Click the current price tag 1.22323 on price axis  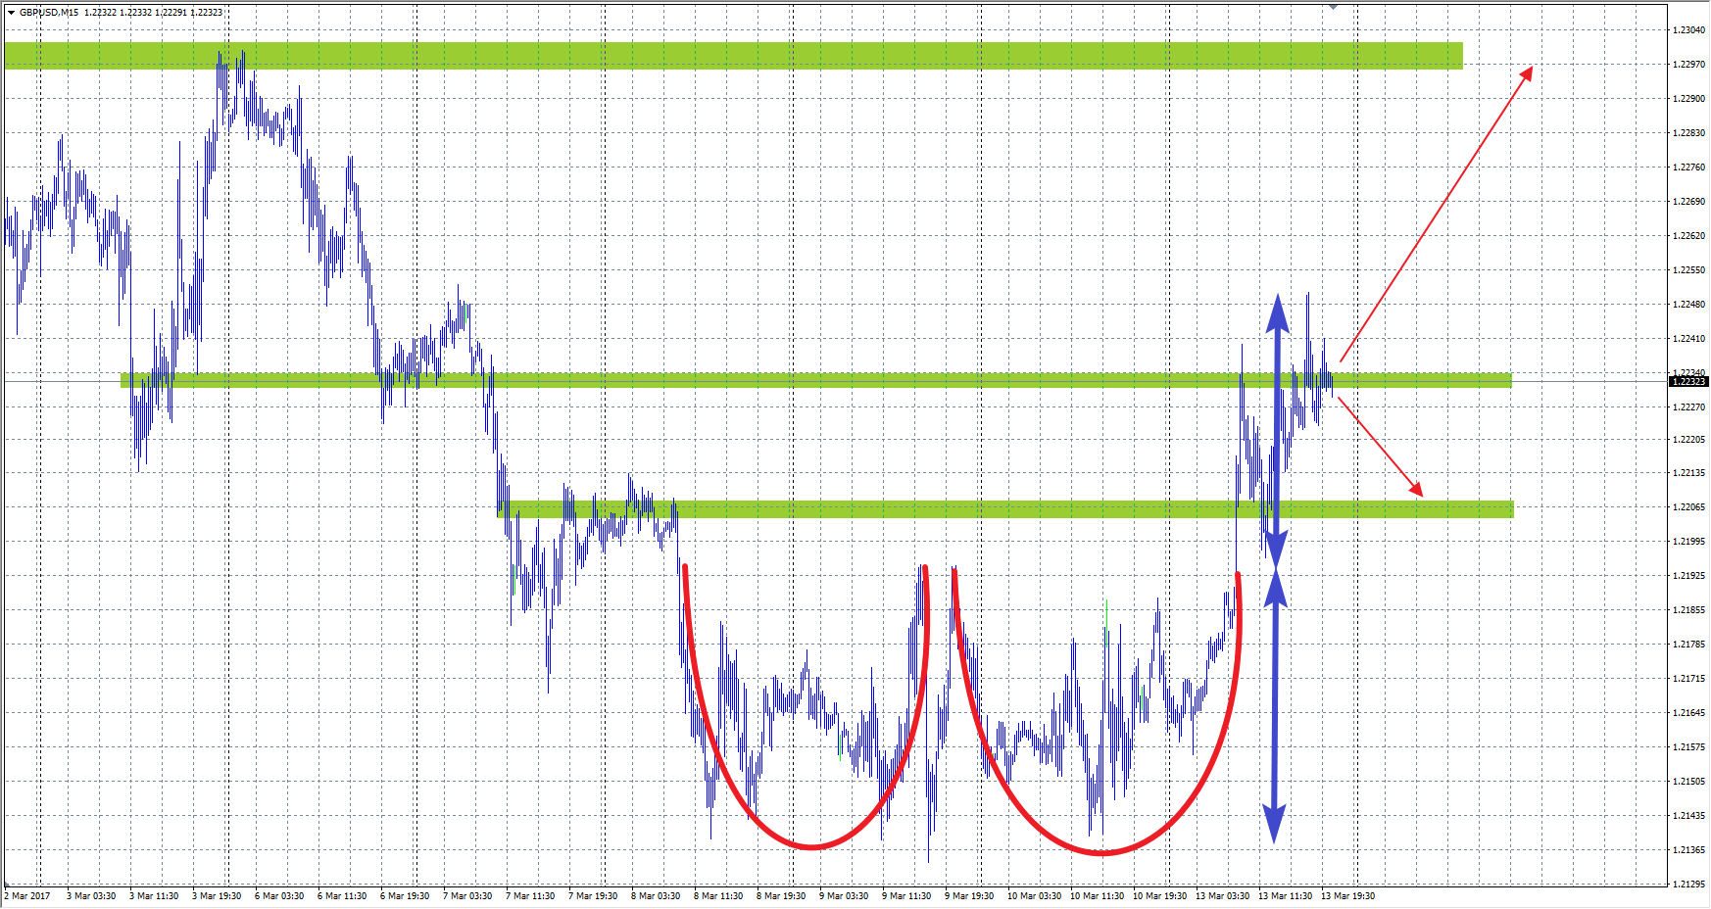click(1687, 381)
